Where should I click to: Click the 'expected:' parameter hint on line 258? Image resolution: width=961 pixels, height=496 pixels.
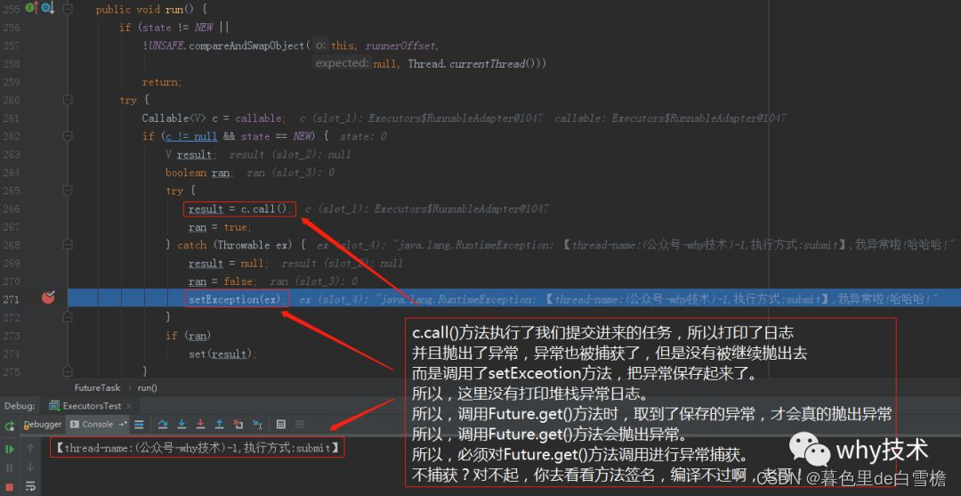pyautogui.click(x=342, y=63)
